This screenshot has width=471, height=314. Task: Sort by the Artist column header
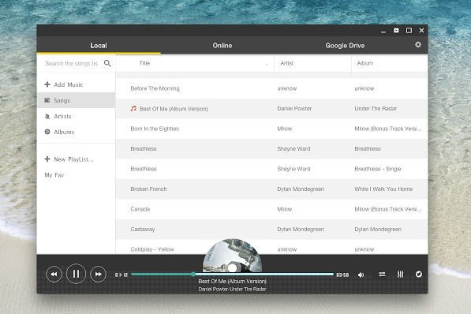tap(312, 63)
